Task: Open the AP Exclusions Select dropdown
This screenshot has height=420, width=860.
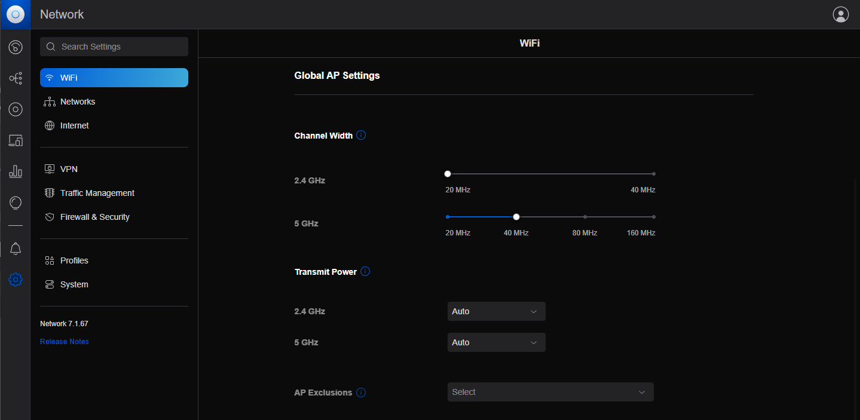Action: (549, 392)
